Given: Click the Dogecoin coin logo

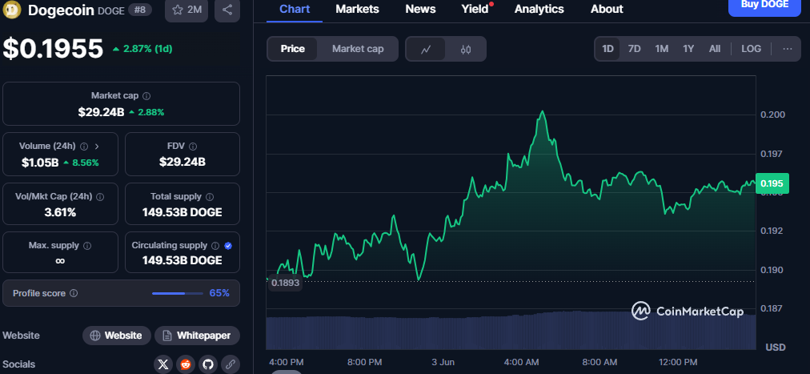Looking at the screenshot, I should click(12, 10).
